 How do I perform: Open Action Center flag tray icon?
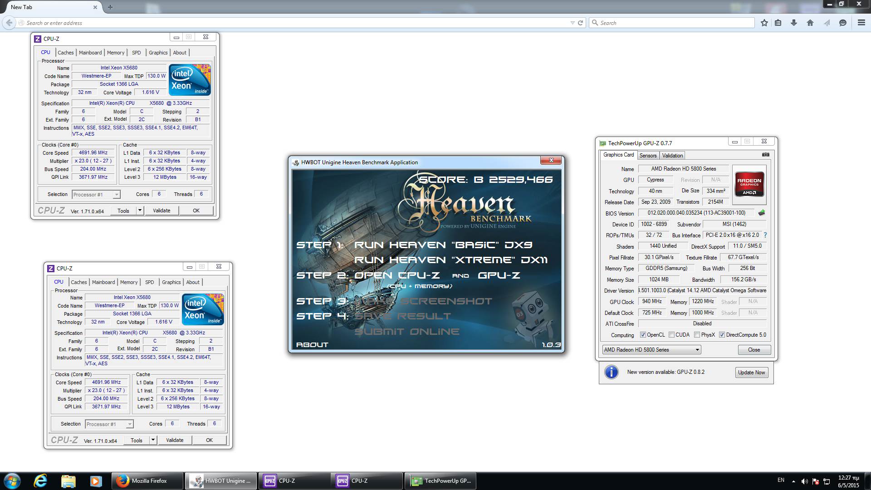click(816, 481)
